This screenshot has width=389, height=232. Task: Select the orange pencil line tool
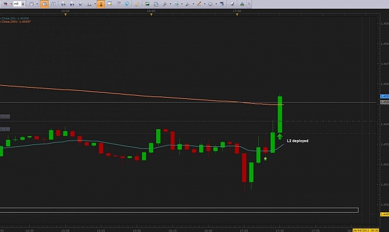[199, 4]
